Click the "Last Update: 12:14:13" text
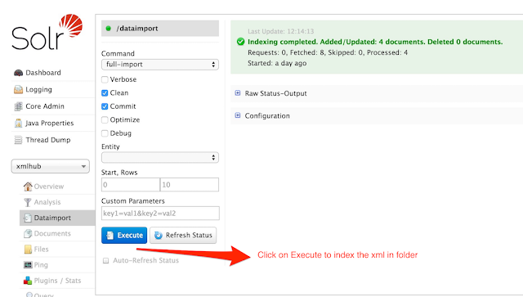Viewport: 523px width, 297px height. [280, 31]
